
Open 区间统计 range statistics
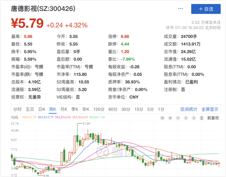[x=189, y=109]
